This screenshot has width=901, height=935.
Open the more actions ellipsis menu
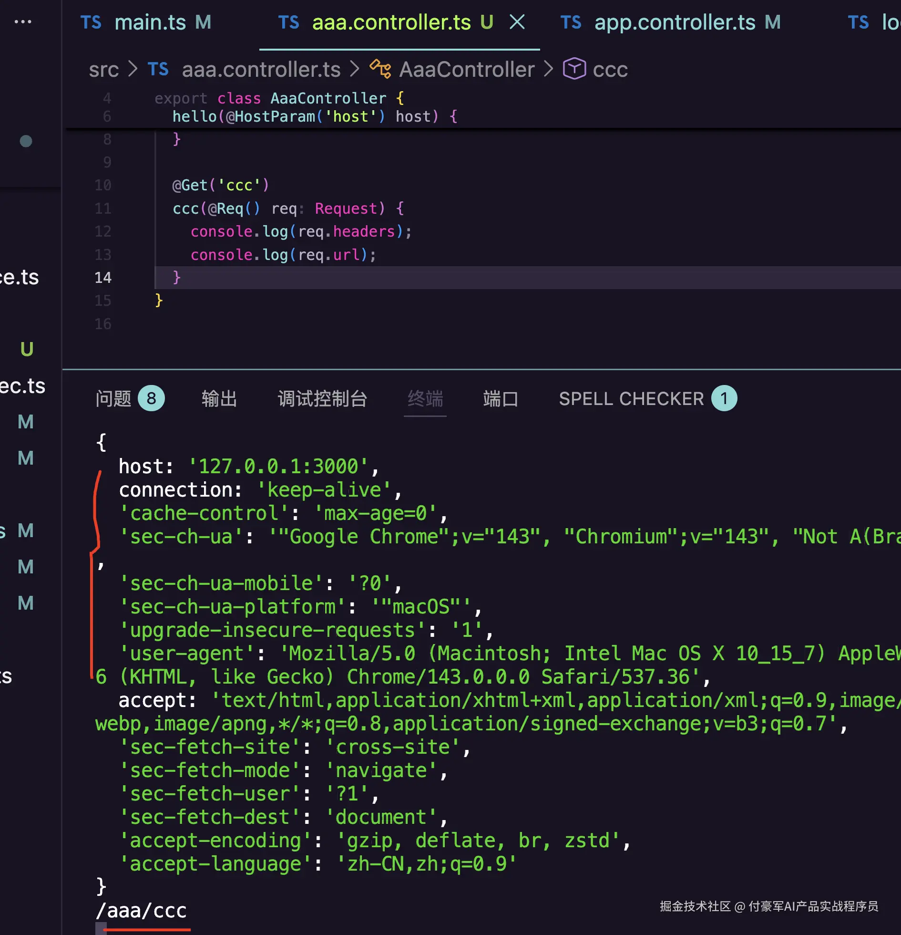(x=23, y=22)
